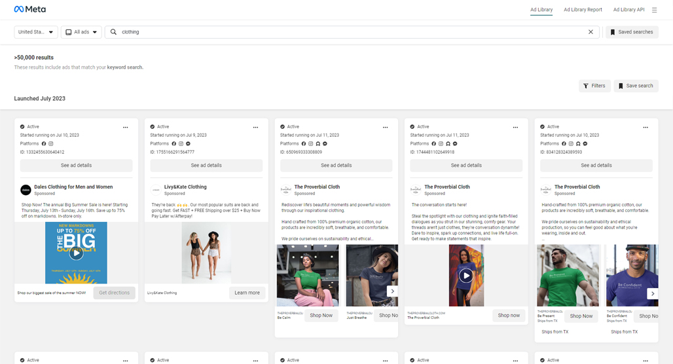Play the Big Summer sale video
Viewport: 673px width, 364px height.
[x=77, y=253]
